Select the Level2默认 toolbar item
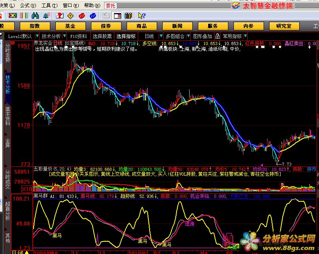 pos(20,36)
